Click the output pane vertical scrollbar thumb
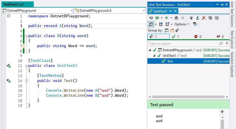 click(222, 124)
